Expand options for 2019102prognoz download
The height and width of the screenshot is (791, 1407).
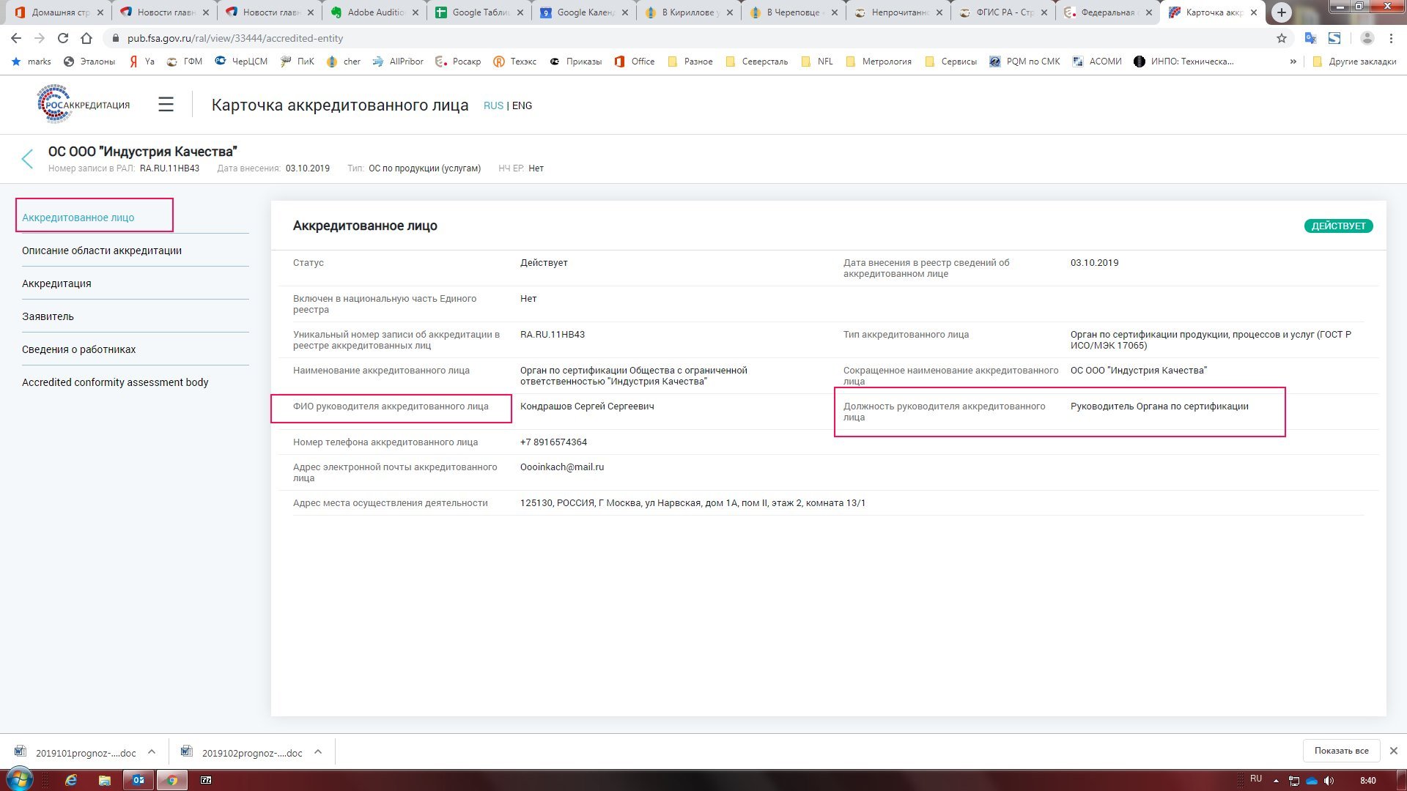(x=318, y=751)
